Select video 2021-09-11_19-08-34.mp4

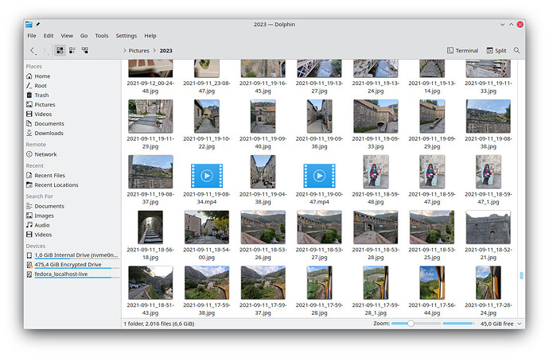tap(207, 176)
